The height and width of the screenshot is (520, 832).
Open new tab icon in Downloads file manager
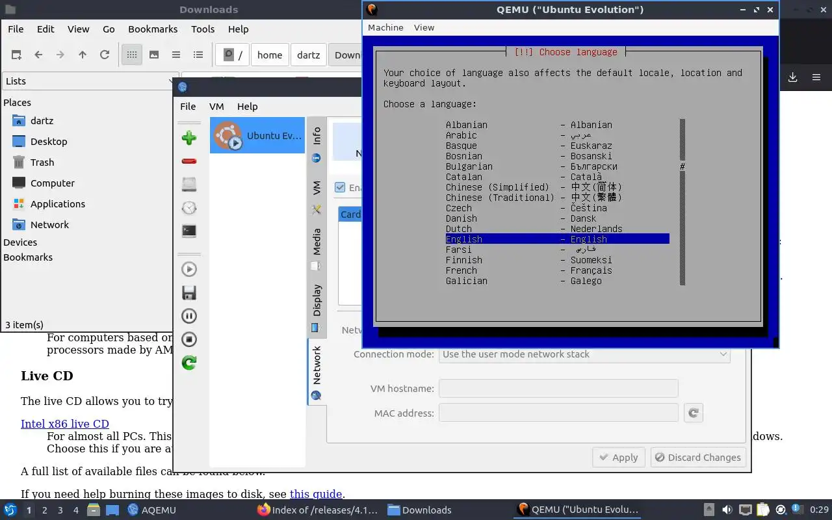pos(16,55)
